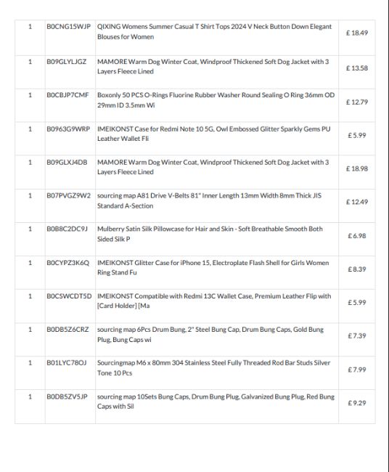Click ASIN code B0CYPZ3K6Q
Screen dimensions: 389x472
(x=67, y=263)
